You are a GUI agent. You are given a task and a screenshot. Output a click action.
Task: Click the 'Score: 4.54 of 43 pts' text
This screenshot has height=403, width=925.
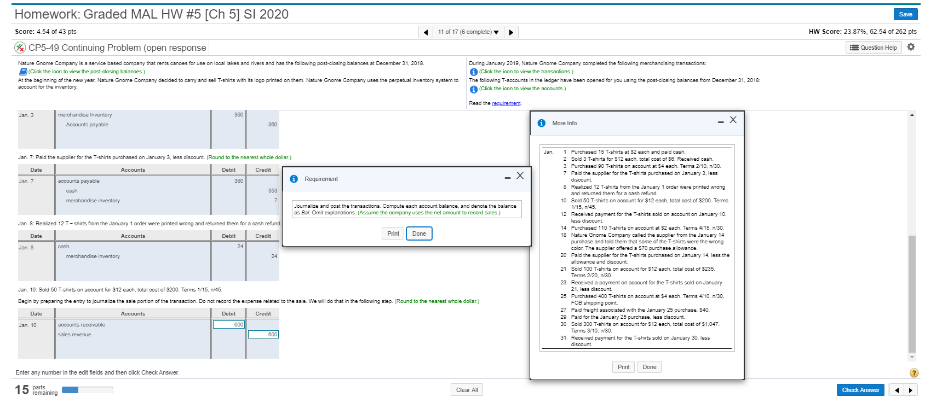tap(45, 32)
